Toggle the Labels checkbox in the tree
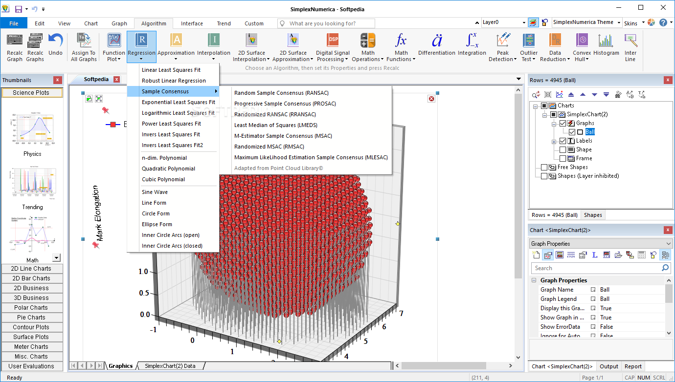This screenshot has height=382, width=675. (x=563, y=141)
